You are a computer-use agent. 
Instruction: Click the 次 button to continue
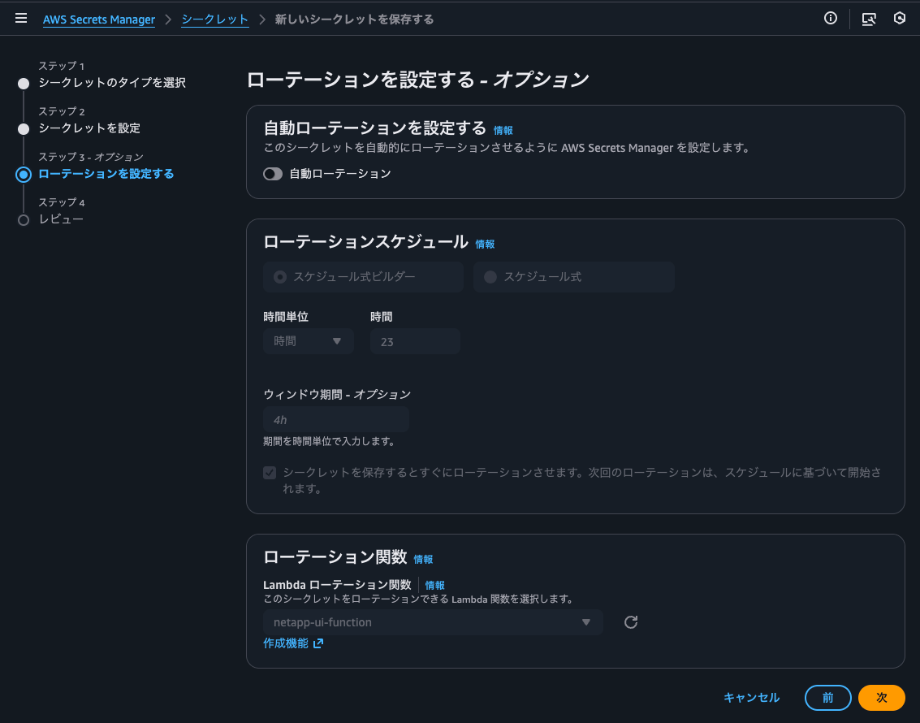pos(881,697)
